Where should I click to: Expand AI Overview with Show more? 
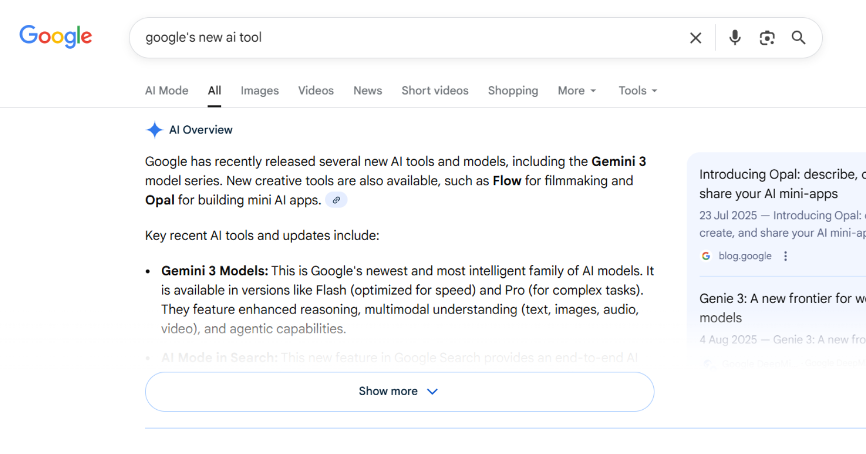pos(399,391)
